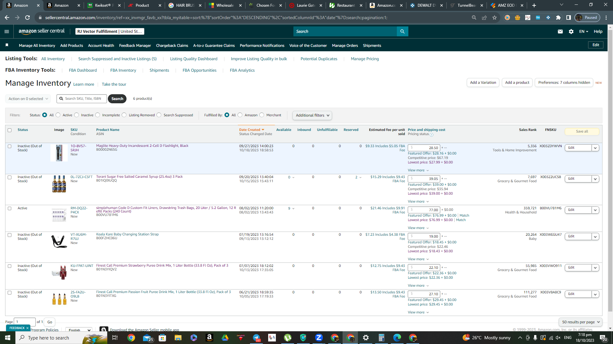Go back with the browser back arrow
The width and height of the screenshot is (613, 344).
7,18
